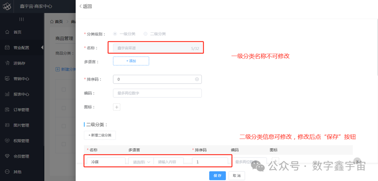The height and width of the screenshot is (181, 378).
Task: Click the 图片管理 picture icon
Action: pos(7,125)
